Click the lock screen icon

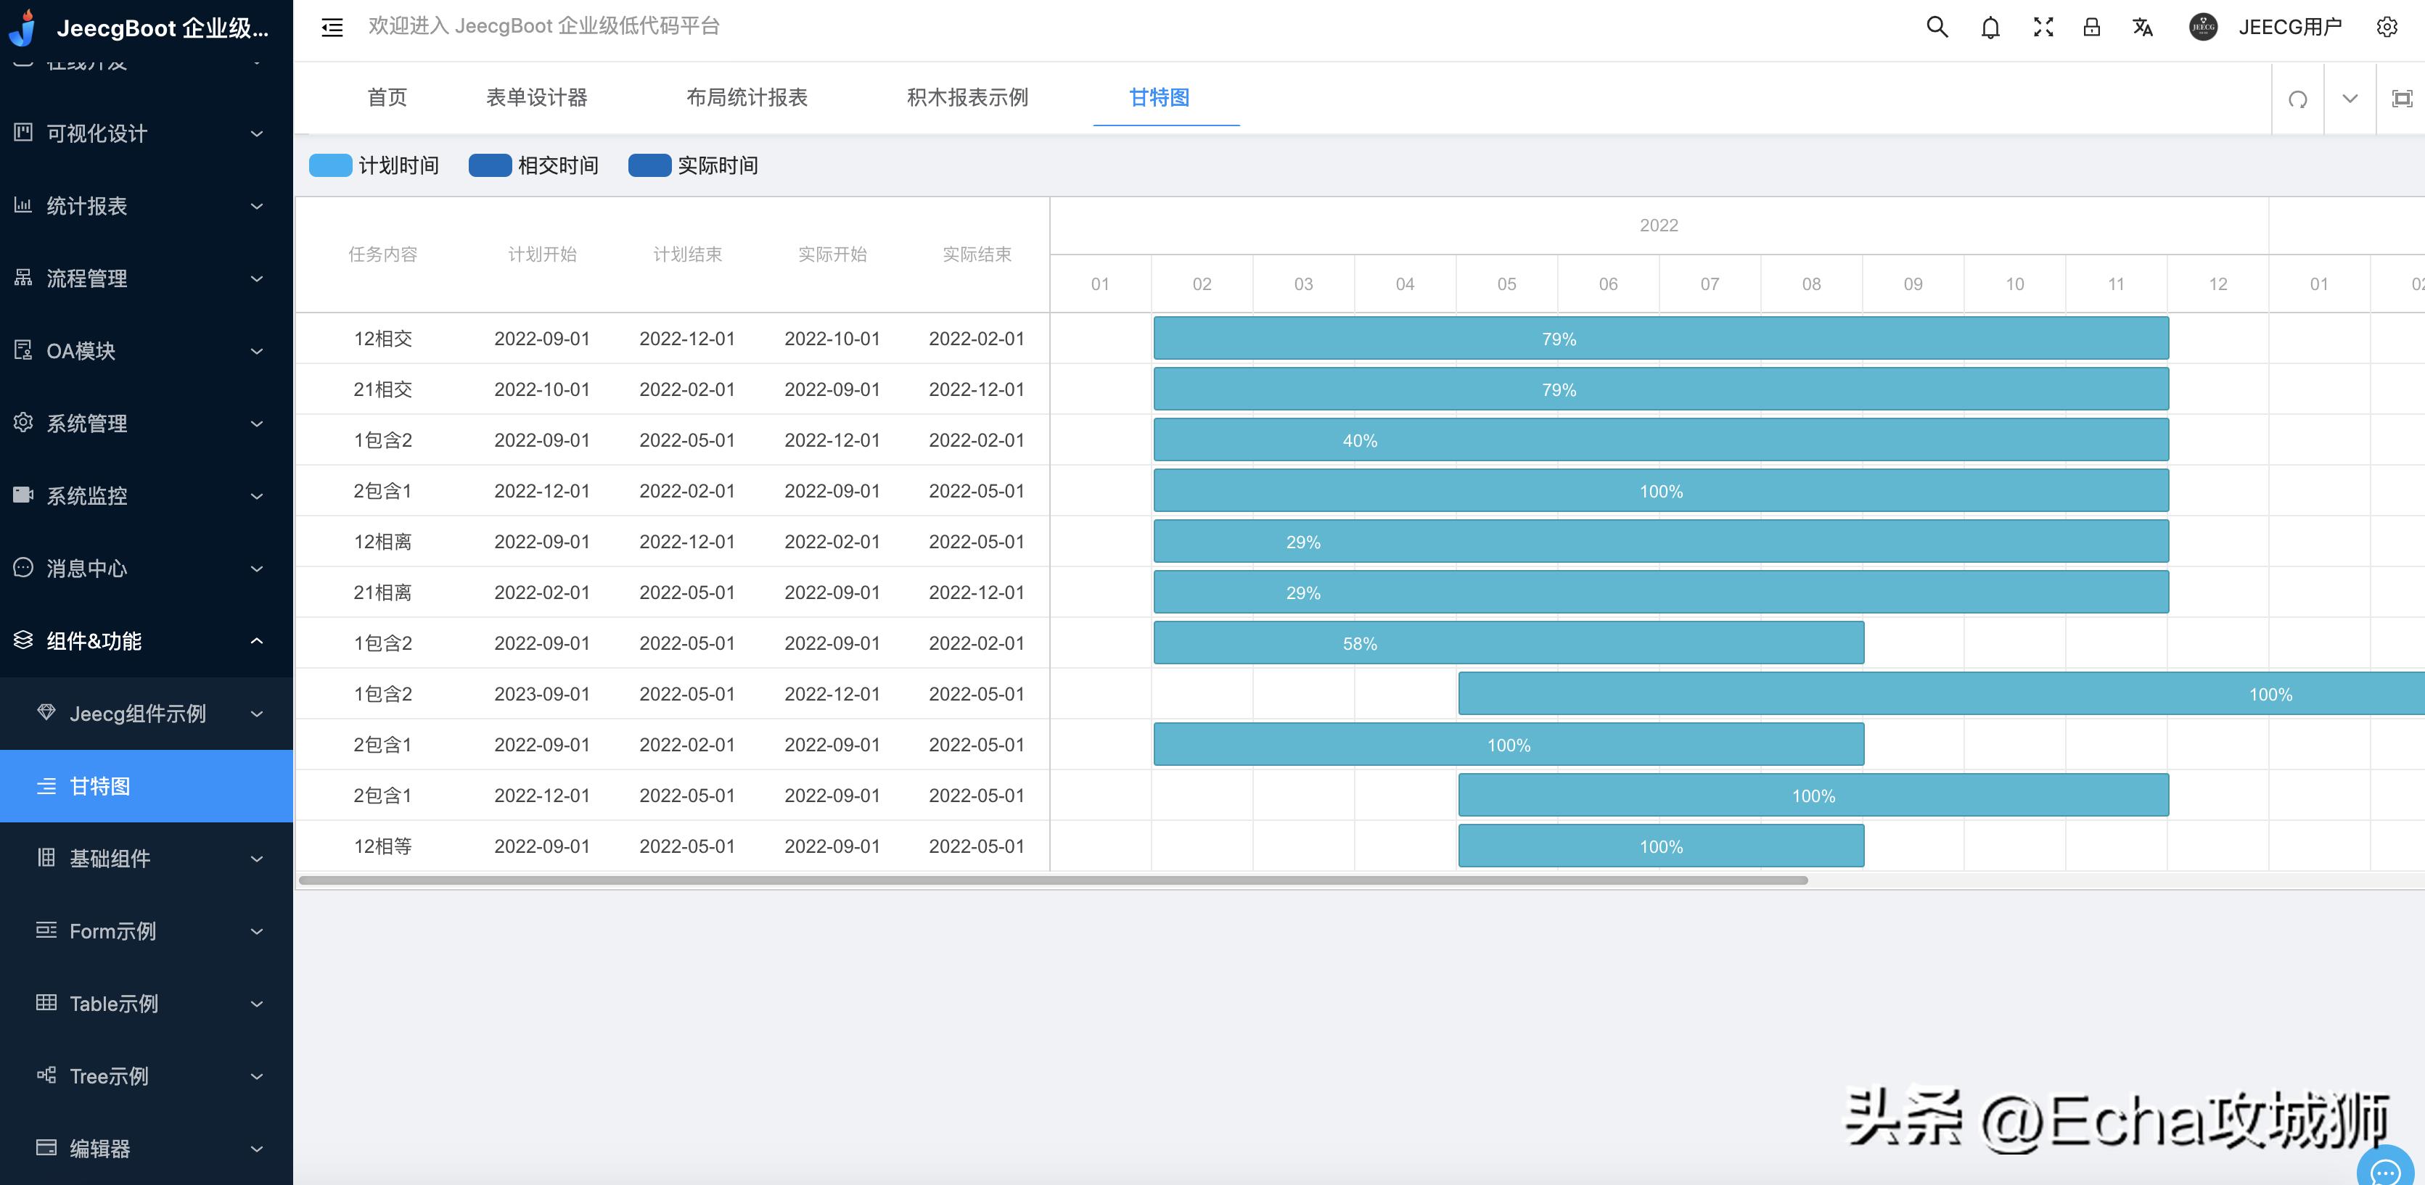pos(2090,26)
